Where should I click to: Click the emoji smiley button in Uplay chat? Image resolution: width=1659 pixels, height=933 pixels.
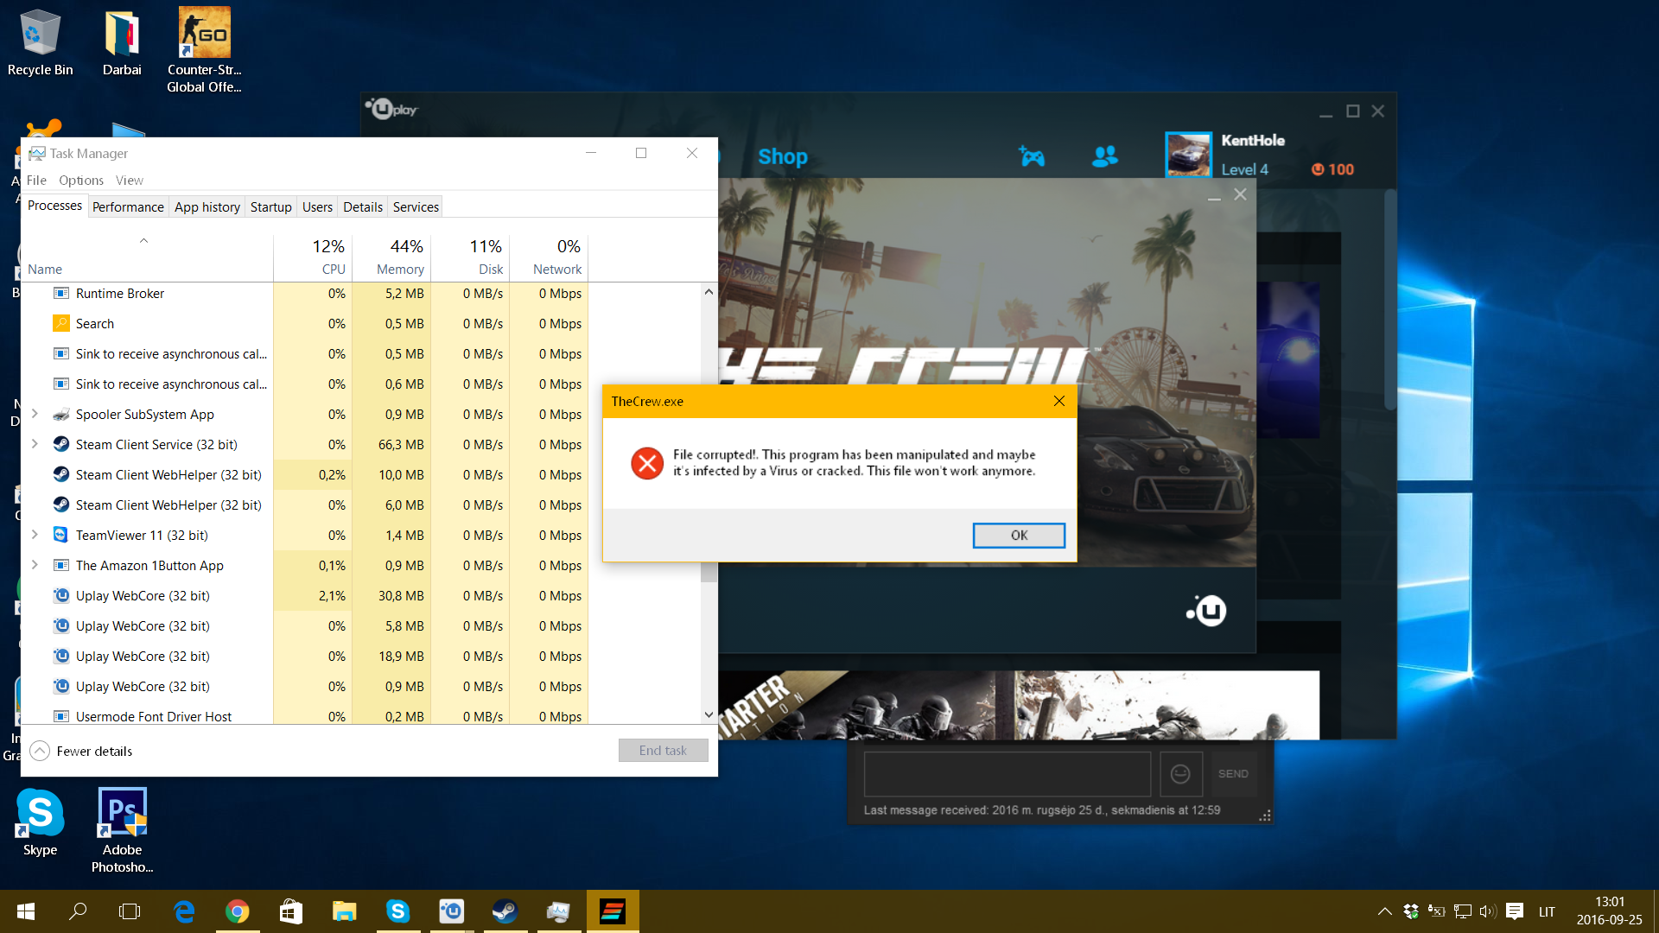[1180, 774]
